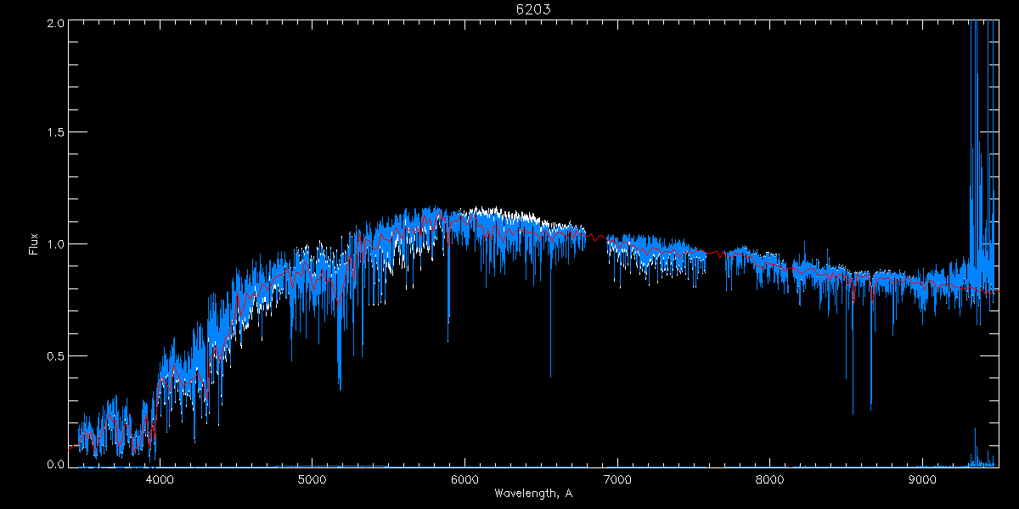Viewport: 1019px width, 509px height.
Task: Select the 8000 wavelength tick label
Action: pyautogui.click(x=770, y=478)
